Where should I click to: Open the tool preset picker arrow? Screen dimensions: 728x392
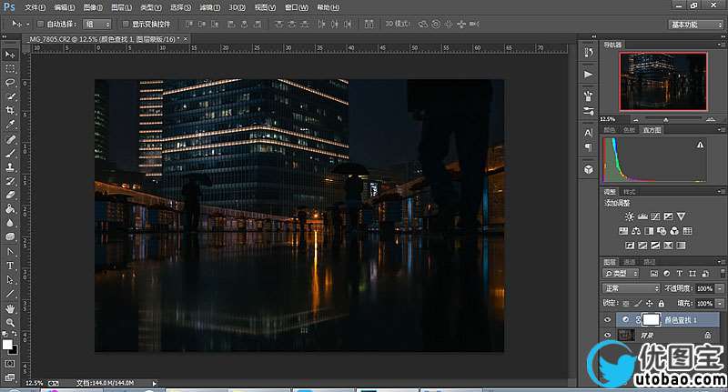tap(27, 24)
